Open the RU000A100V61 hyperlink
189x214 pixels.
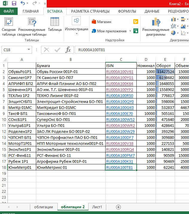(120, 72)
